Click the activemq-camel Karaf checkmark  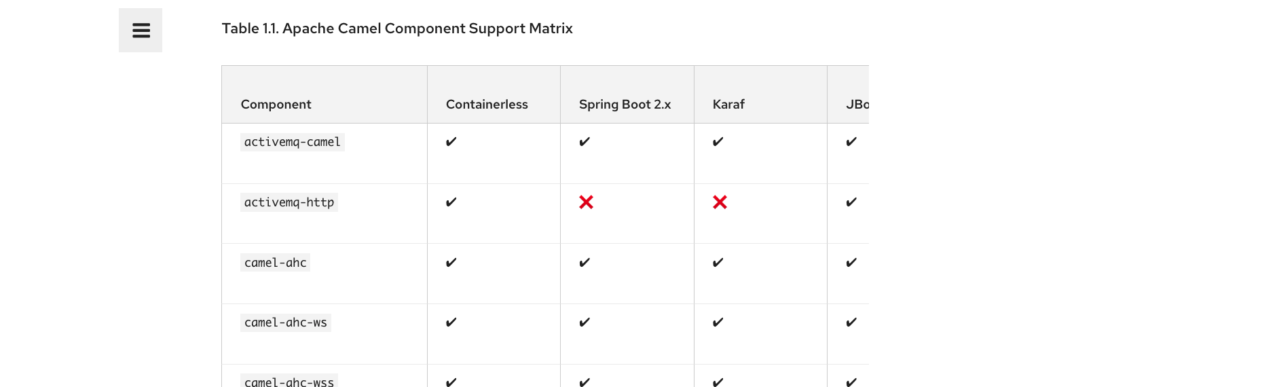point(718,142)
